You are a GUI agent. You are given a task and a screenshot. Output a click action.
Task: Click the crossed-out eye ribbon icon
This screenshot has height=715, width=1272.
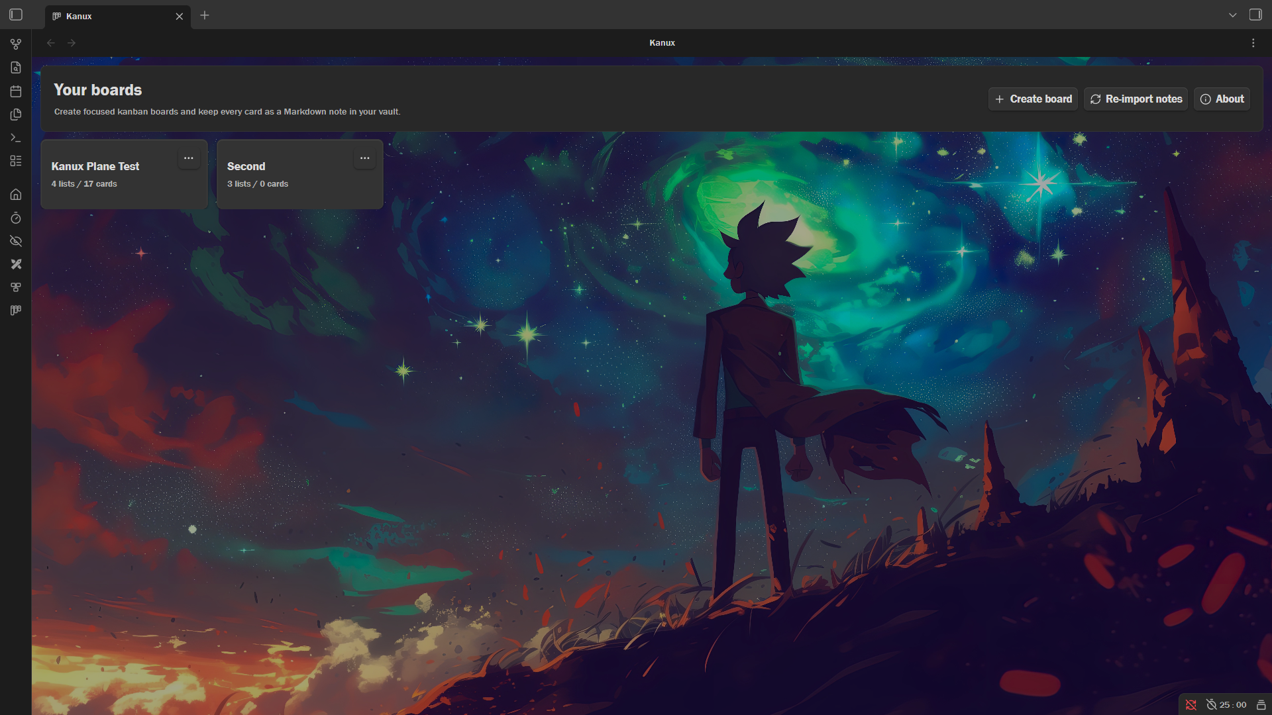pos(16,241)
